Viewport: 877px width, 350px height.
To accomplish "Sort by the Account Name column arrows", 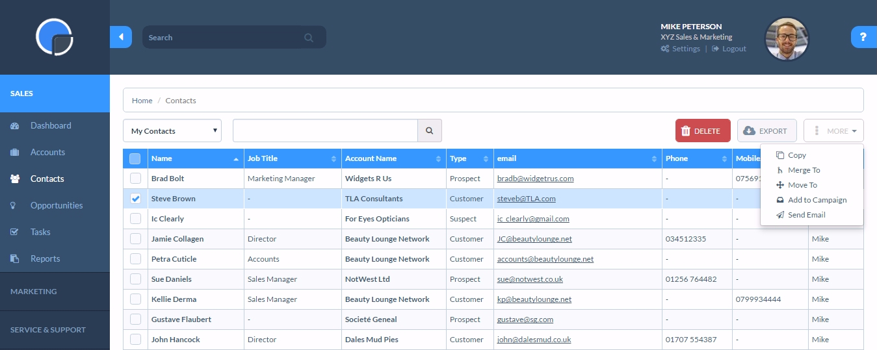I will click(439, 159).
